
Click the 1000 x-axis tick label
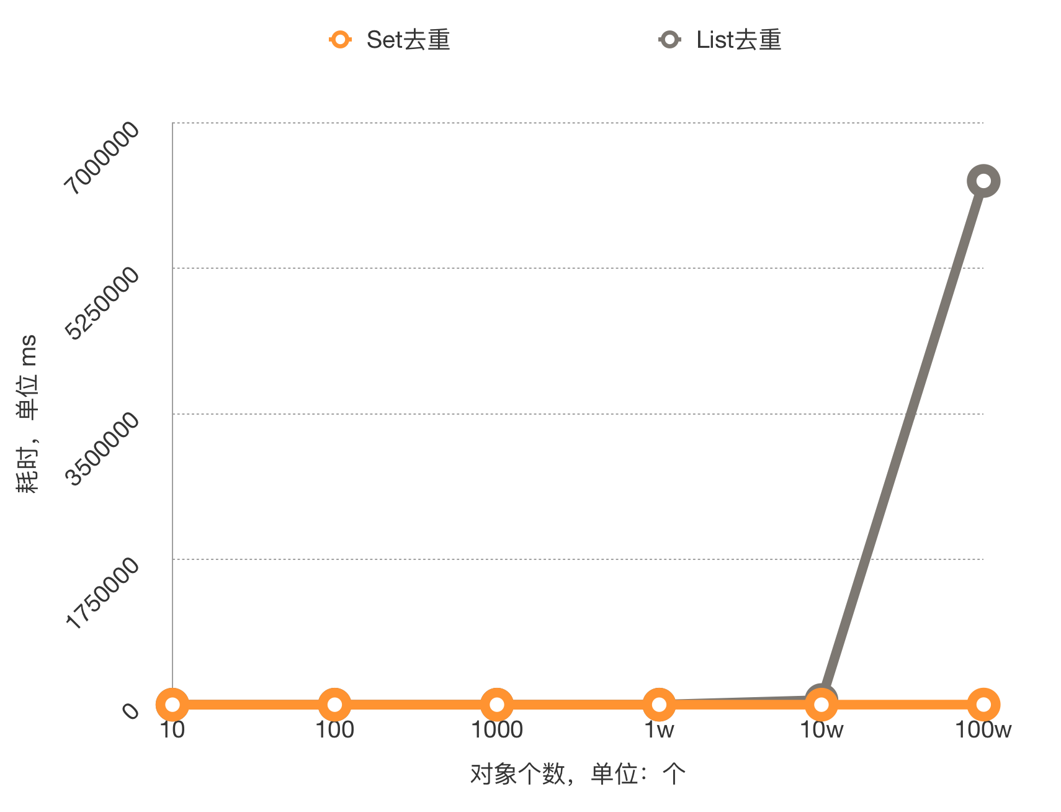pyautogui.click(x=496, y=730)
